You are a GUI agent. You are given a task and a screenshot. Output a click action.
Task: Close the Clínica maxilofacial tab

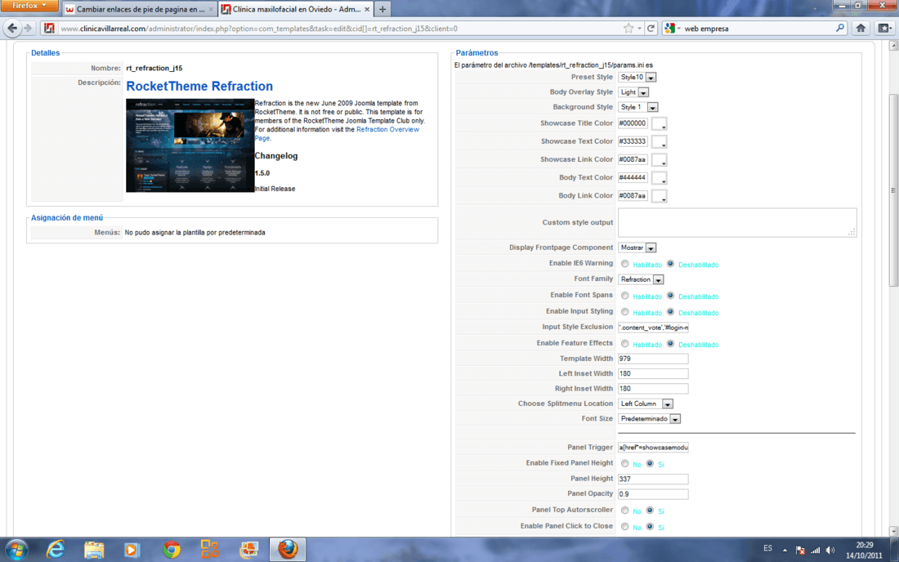click(x=367, y=9)
